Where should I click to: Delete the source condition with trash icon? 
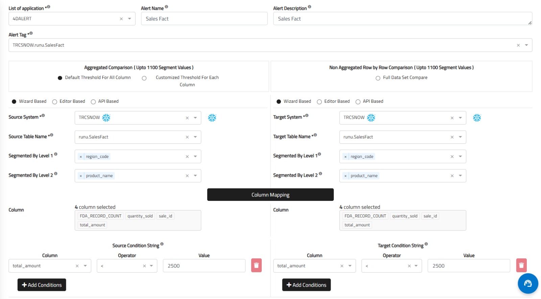(x=256, y=266)
